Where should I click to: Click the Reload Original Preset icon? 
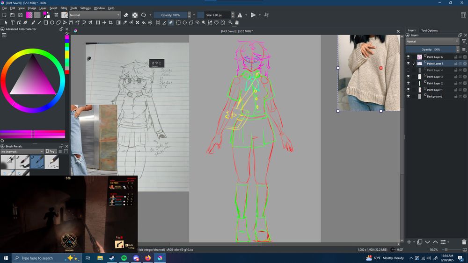coord(144,15)
